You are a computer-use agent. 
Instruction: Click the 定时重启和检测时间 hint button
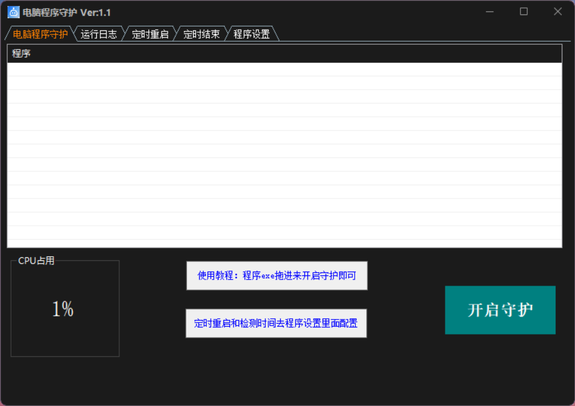(x=276, y=323)
